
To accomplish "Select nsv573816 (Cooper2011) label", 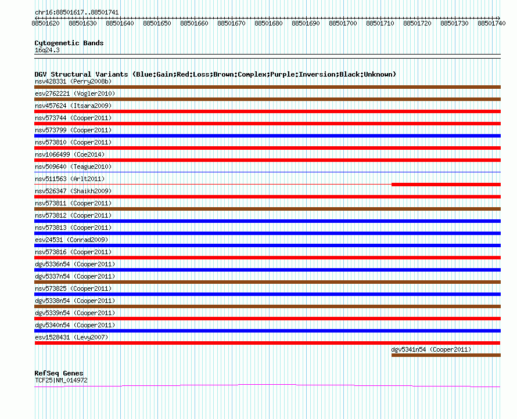I will pyautogui.click(x=73, y=252).
